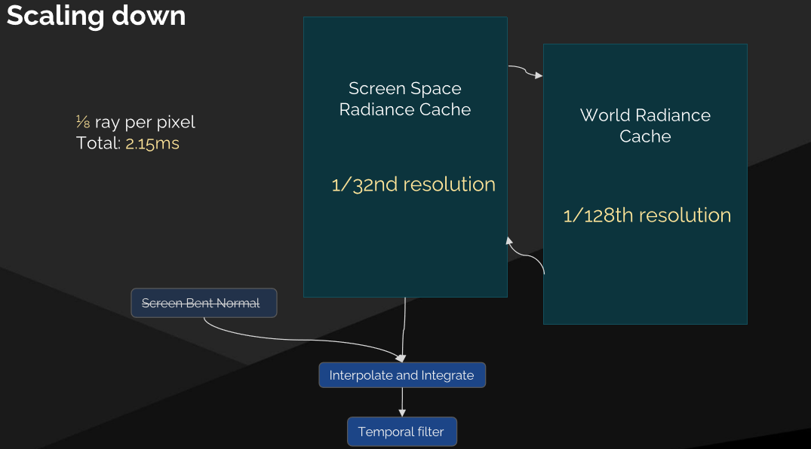The image size is (811, 449).
Task: Click the 1/128th resolution text
Action: click(647, 215)
